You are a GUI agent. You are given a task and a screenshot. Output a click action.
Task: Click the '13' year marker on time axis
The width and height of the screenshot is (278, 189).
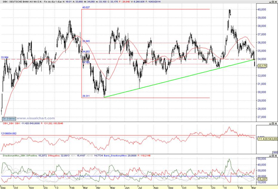(x=56, y=188)
